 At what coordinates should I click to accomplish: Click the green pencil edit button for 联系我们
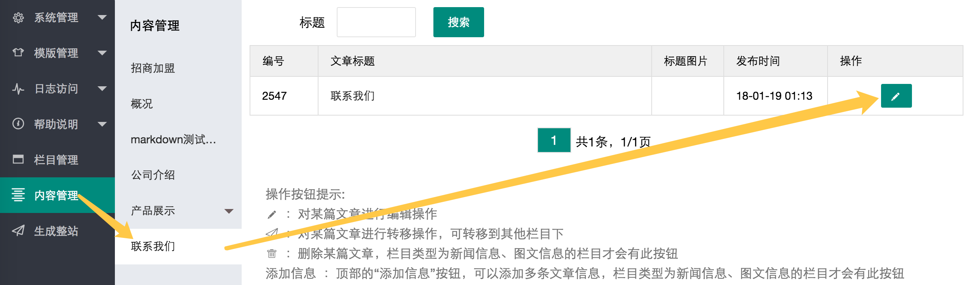click(x=896, y=96)
